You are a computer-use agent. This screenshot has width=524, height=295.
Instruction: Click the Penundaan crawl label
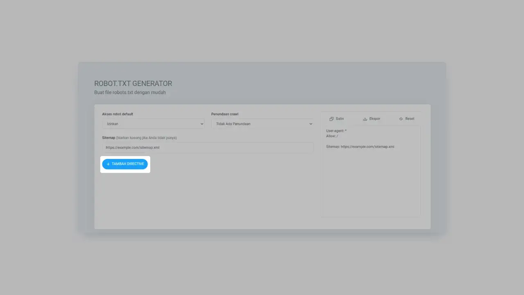pyautogui.click(x=225, y=114)
